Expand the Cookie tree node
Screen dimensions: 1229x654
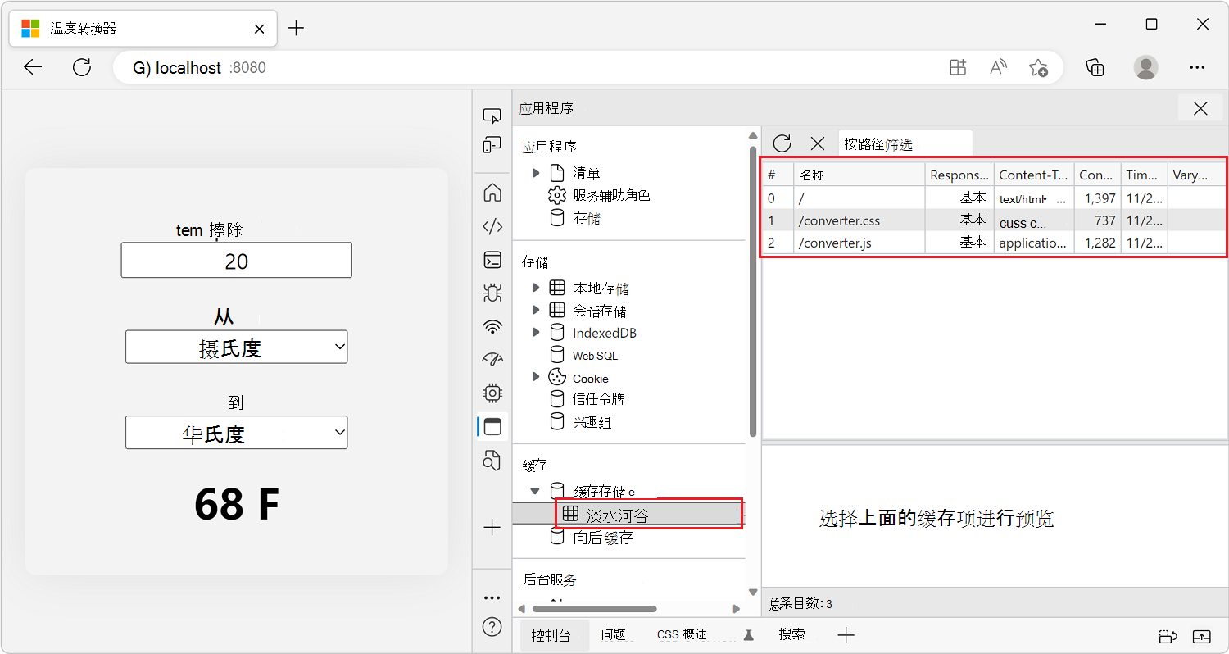pos(536,377)
